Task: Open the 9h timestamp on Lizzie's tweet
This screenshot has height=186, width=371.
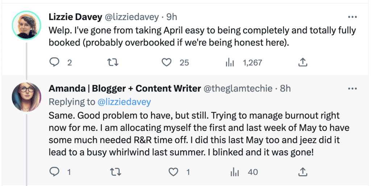Action: 172,17
